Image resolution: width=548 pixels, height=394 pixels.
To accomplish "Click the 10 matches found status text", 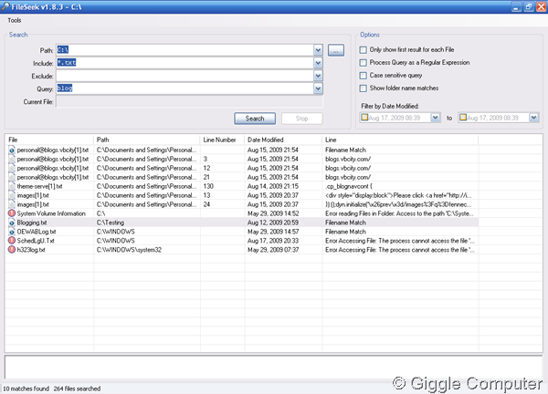I will pyautogui.click(x=26, y=389).
